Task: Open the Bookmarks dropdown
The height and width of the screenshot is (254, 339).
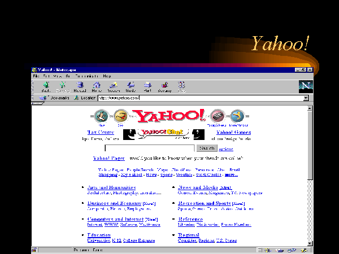Action: point(56,98)
